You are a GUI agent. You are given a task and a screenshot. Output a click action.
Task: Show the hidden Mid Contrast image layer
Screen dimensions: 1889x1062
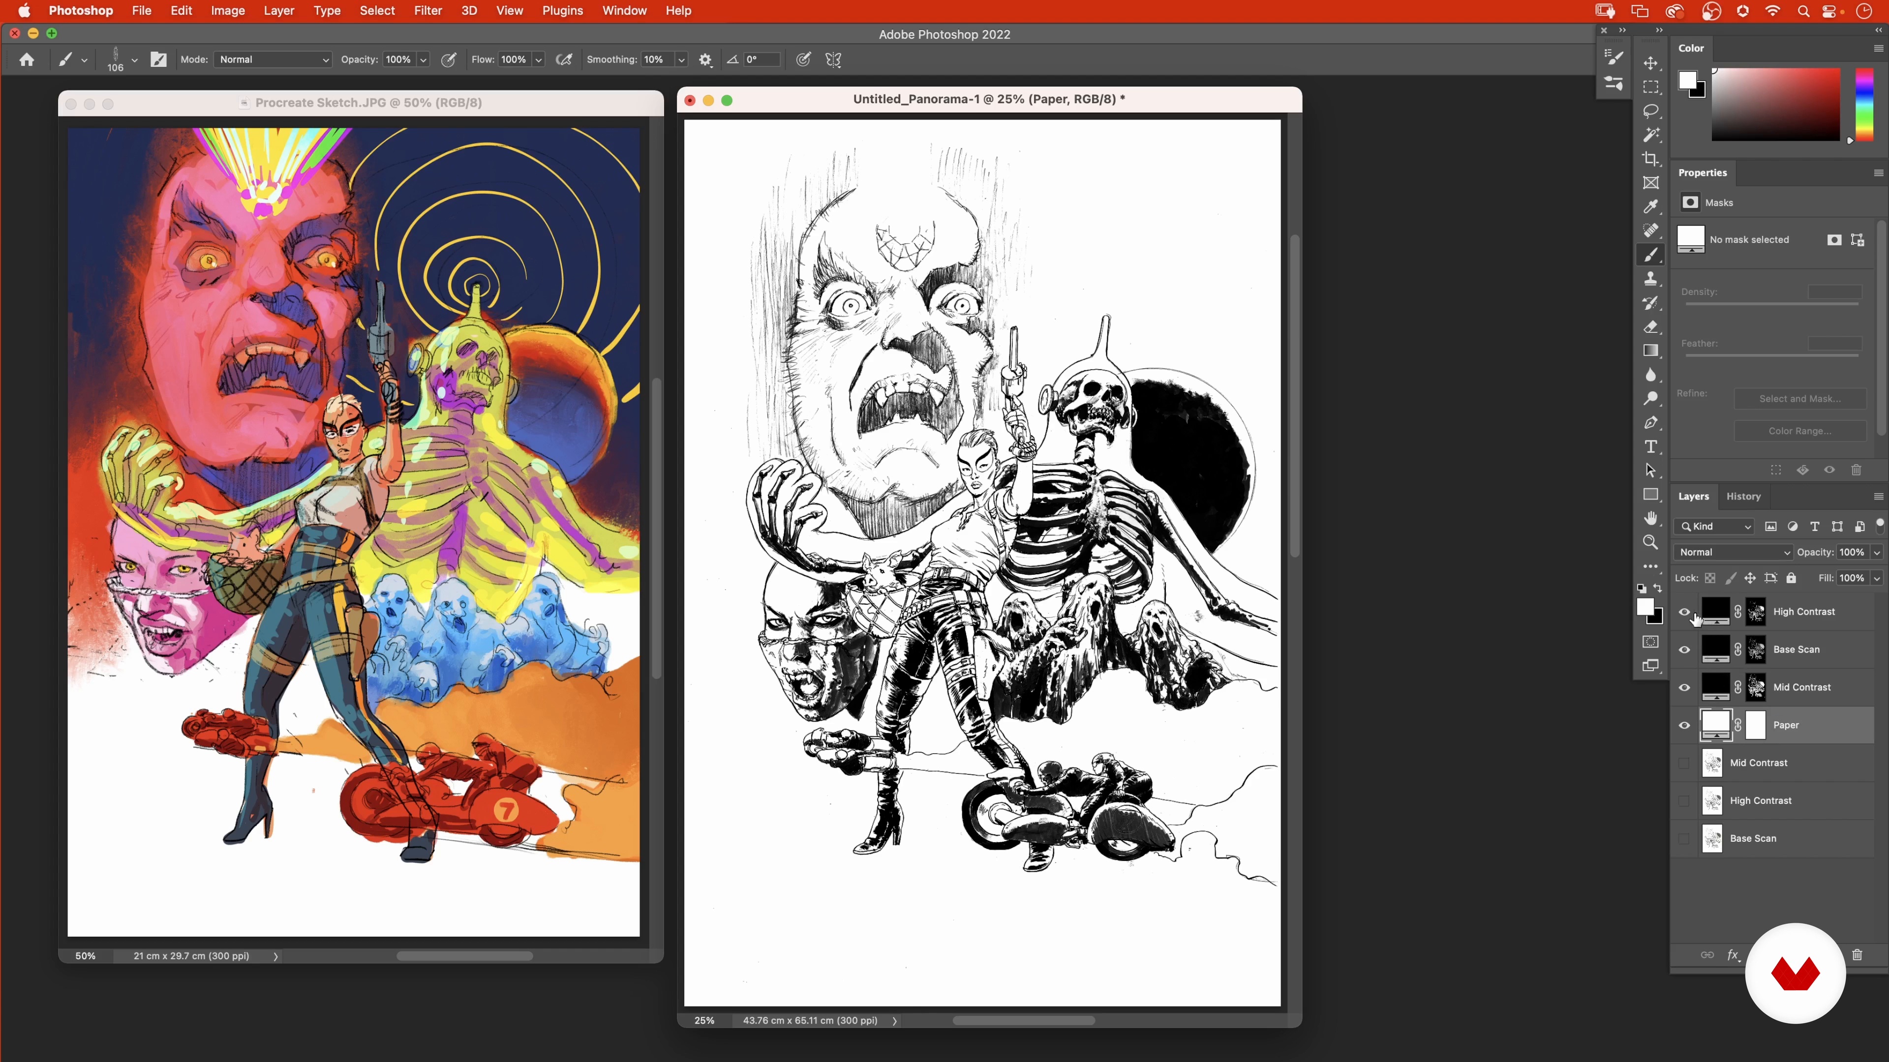click(x=1684, y=763)
